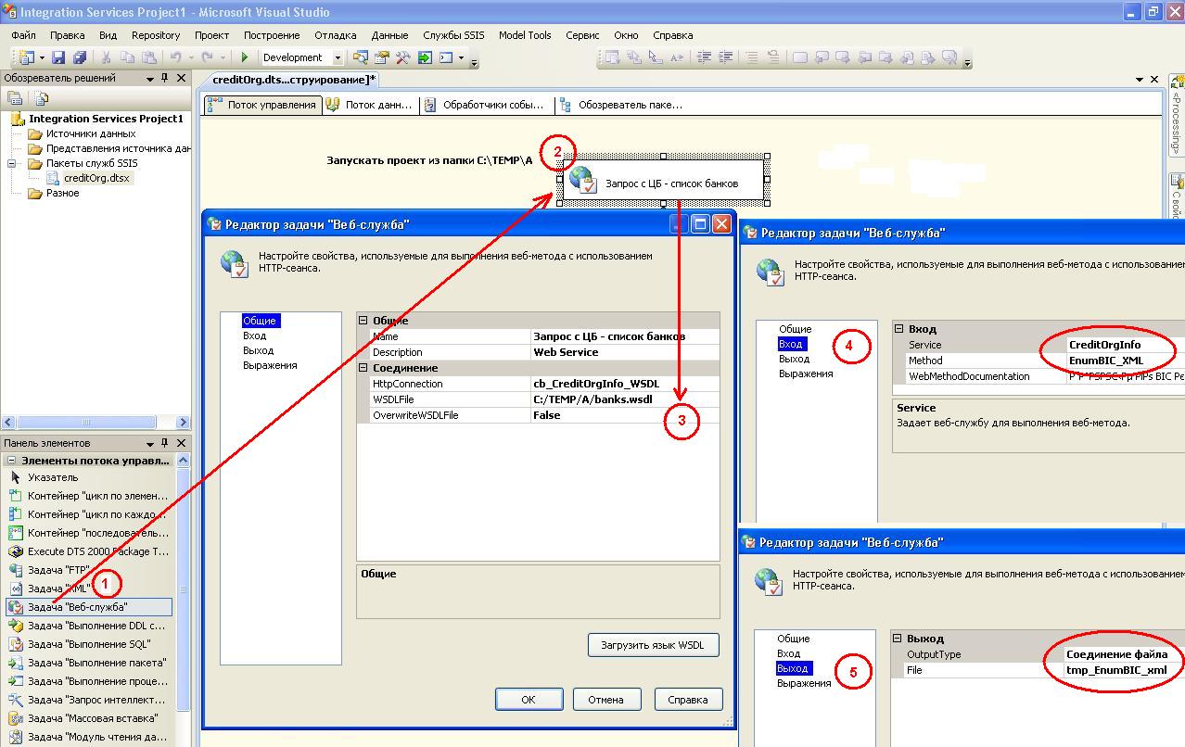Click the Paste toolbar icon
Image resolution: width=1185 pixels, height=747 pixels.
148,57
